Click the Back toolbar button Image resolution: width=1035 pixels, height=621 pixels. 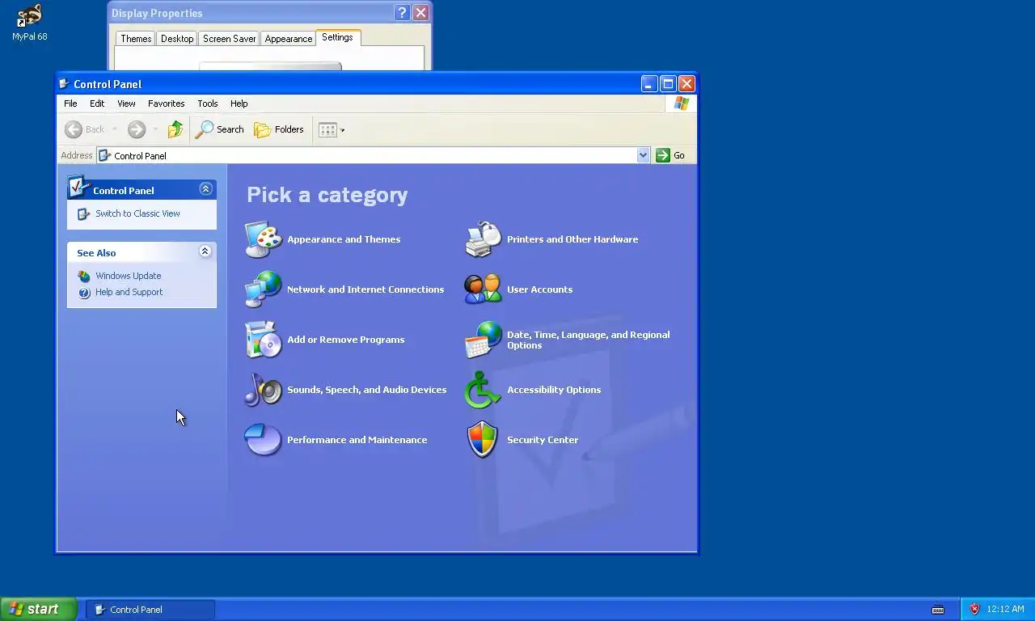tap(85, 129)
